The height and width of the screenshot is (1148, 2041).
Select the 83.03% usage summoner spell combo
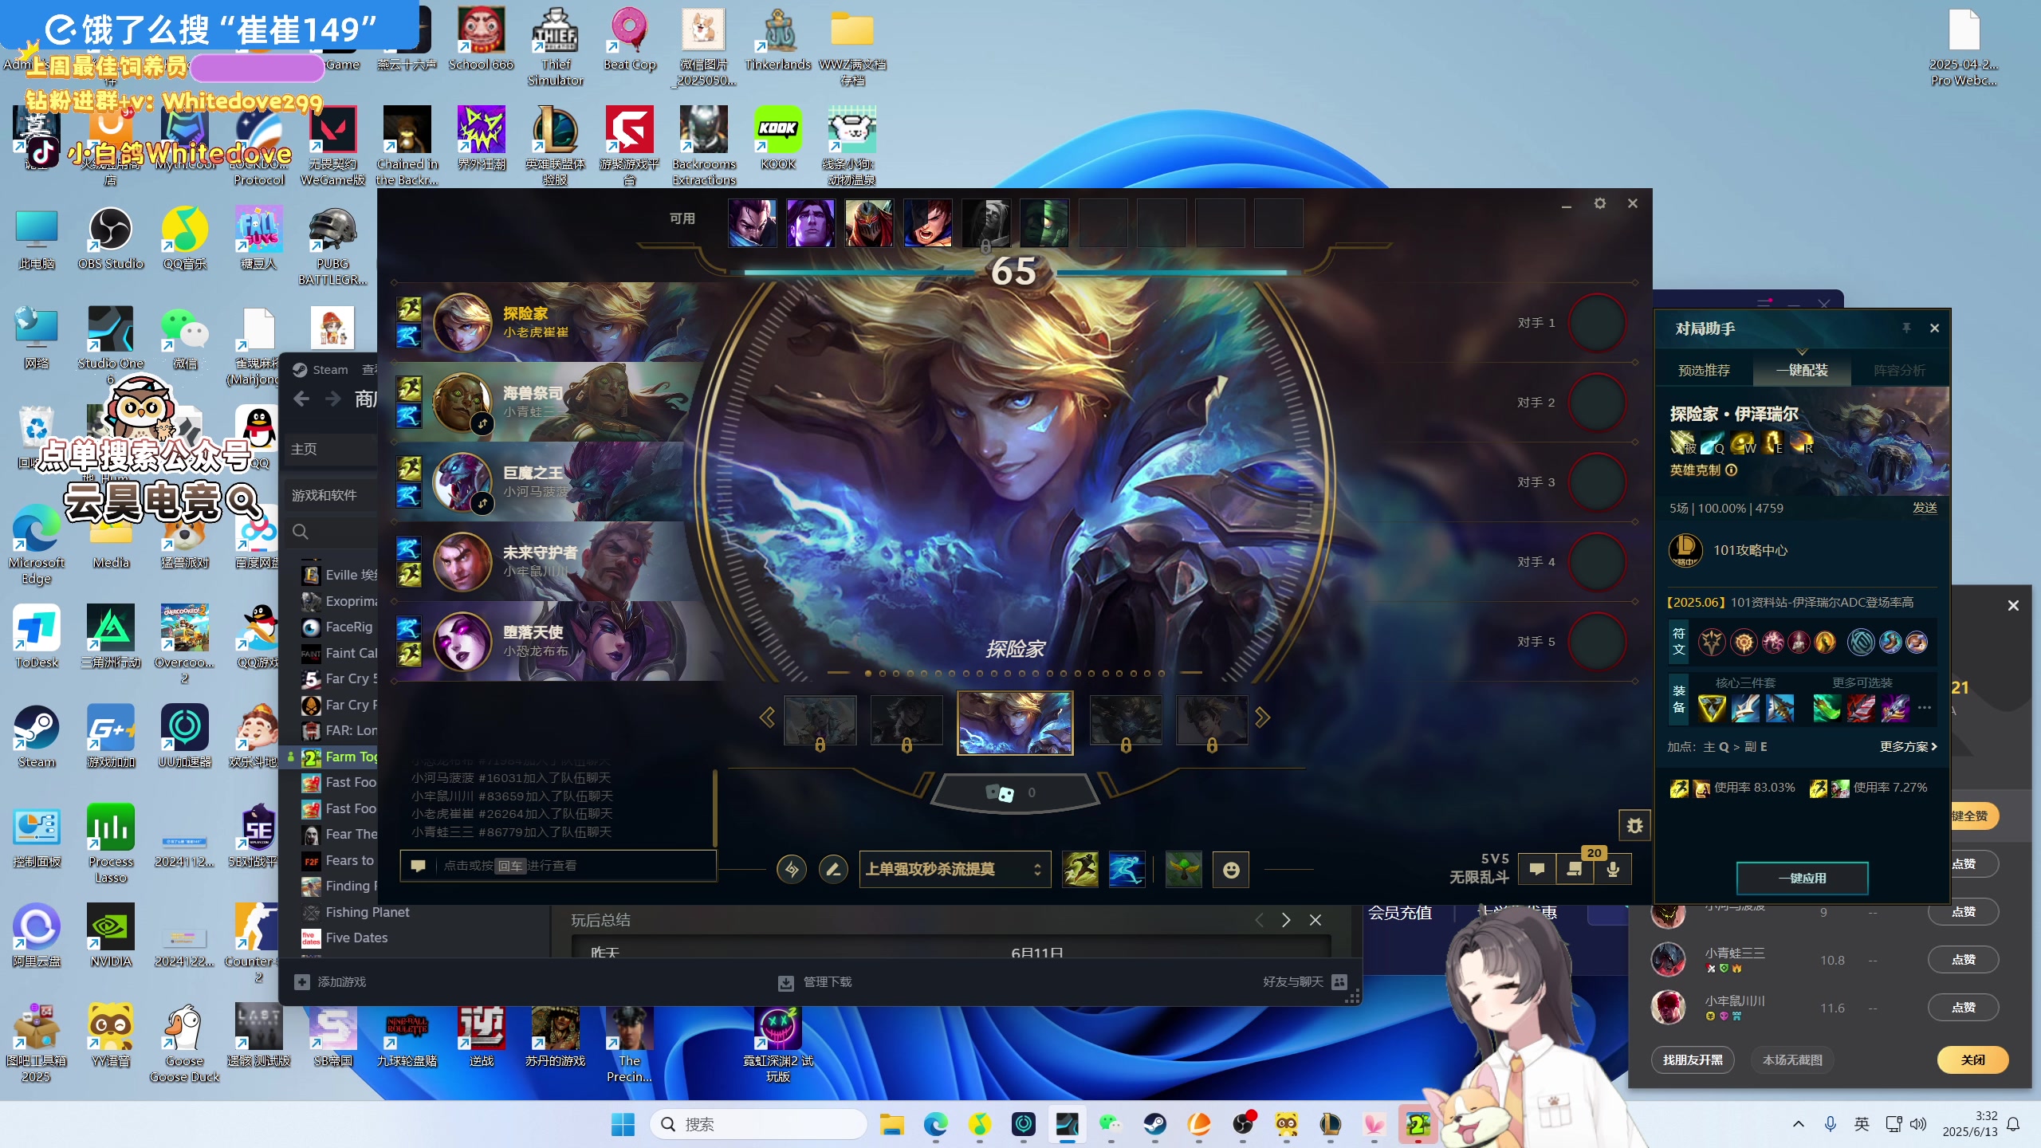(x=1732, y=788)
